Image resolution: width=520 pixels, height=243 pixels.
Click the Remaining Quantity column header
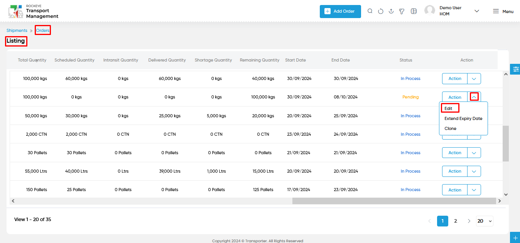(260, 60)
